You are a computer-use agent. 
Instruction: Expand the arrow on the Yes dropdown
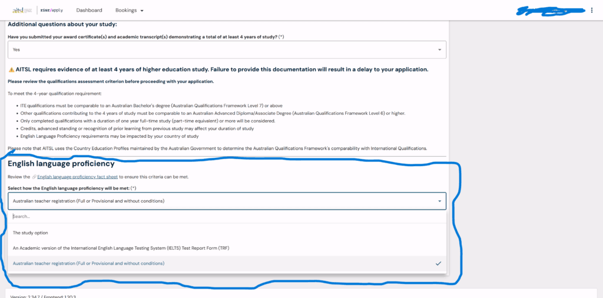(x=439, y=50)
